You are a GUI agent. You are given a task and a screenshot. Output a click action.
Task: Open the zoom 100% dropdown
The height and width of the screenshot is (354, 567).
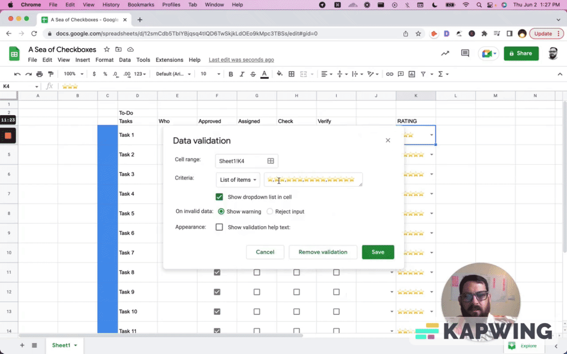point(73,74)
